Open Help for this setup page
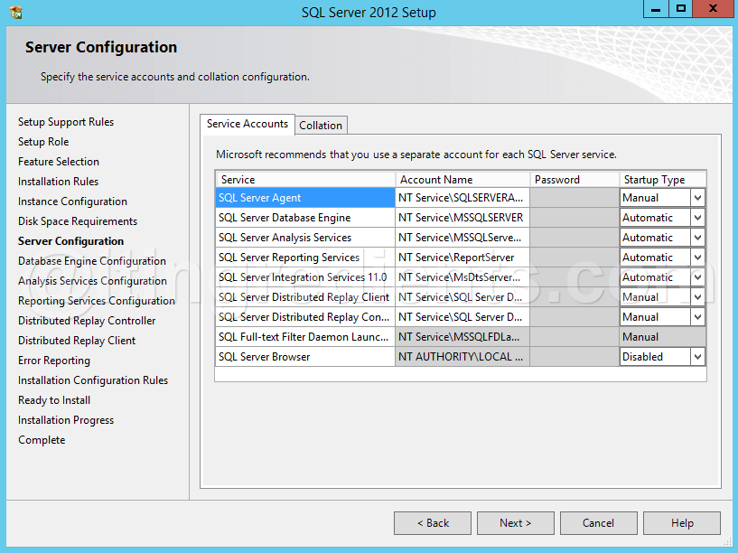This screenshot has width=738, height=553. pos(681,523)
